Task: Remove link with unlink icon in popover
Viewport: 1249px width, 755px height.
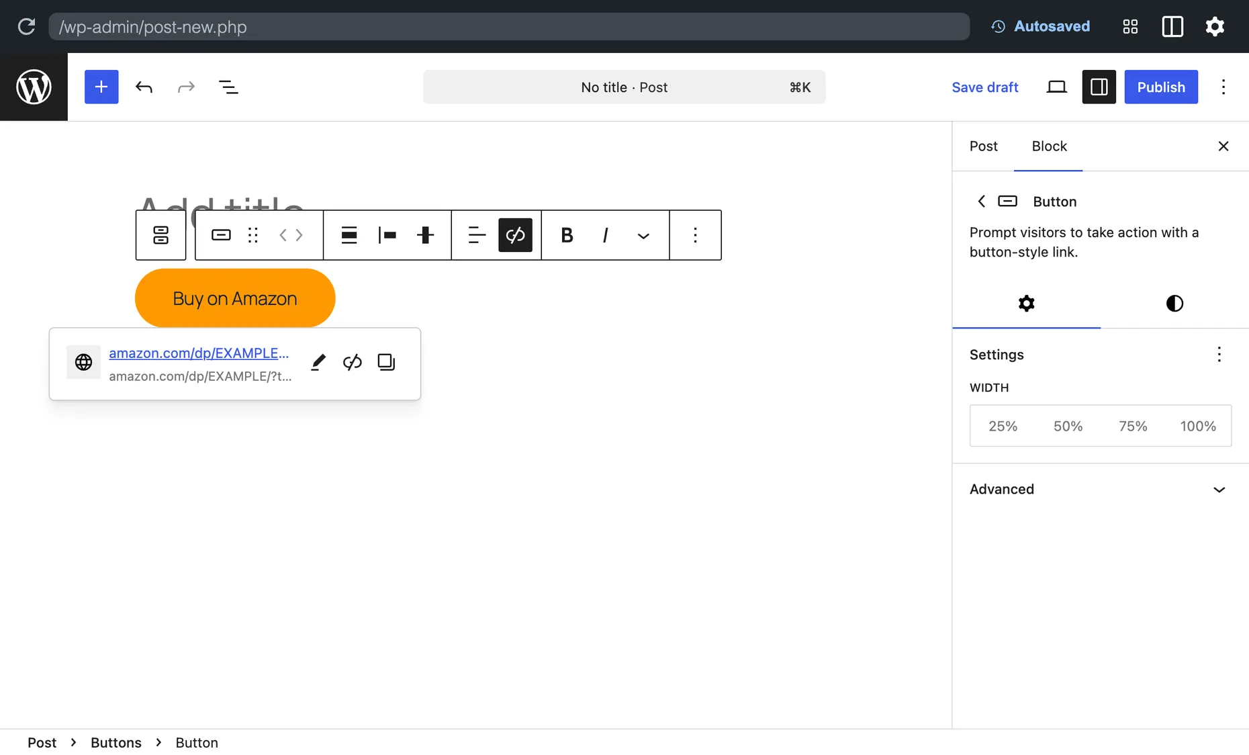Action: [352, 362]
